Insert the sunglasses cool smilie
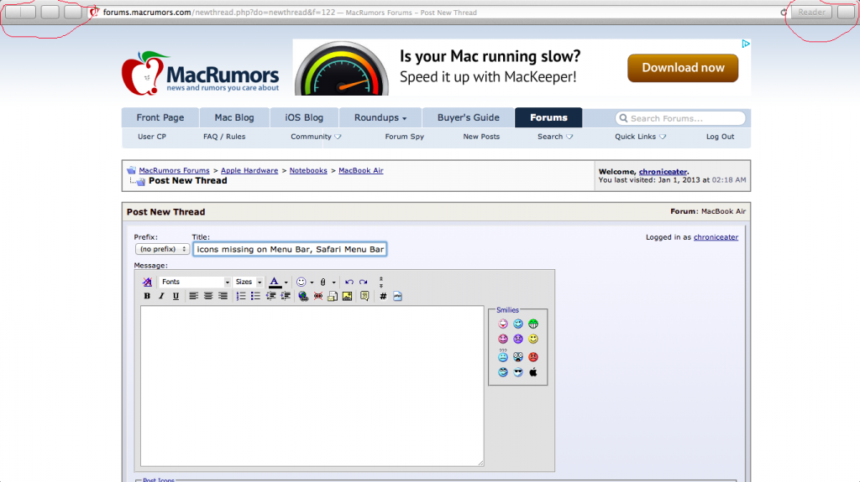Image resolution: width=860 pixels, height=482 pixels. (518, 372)
